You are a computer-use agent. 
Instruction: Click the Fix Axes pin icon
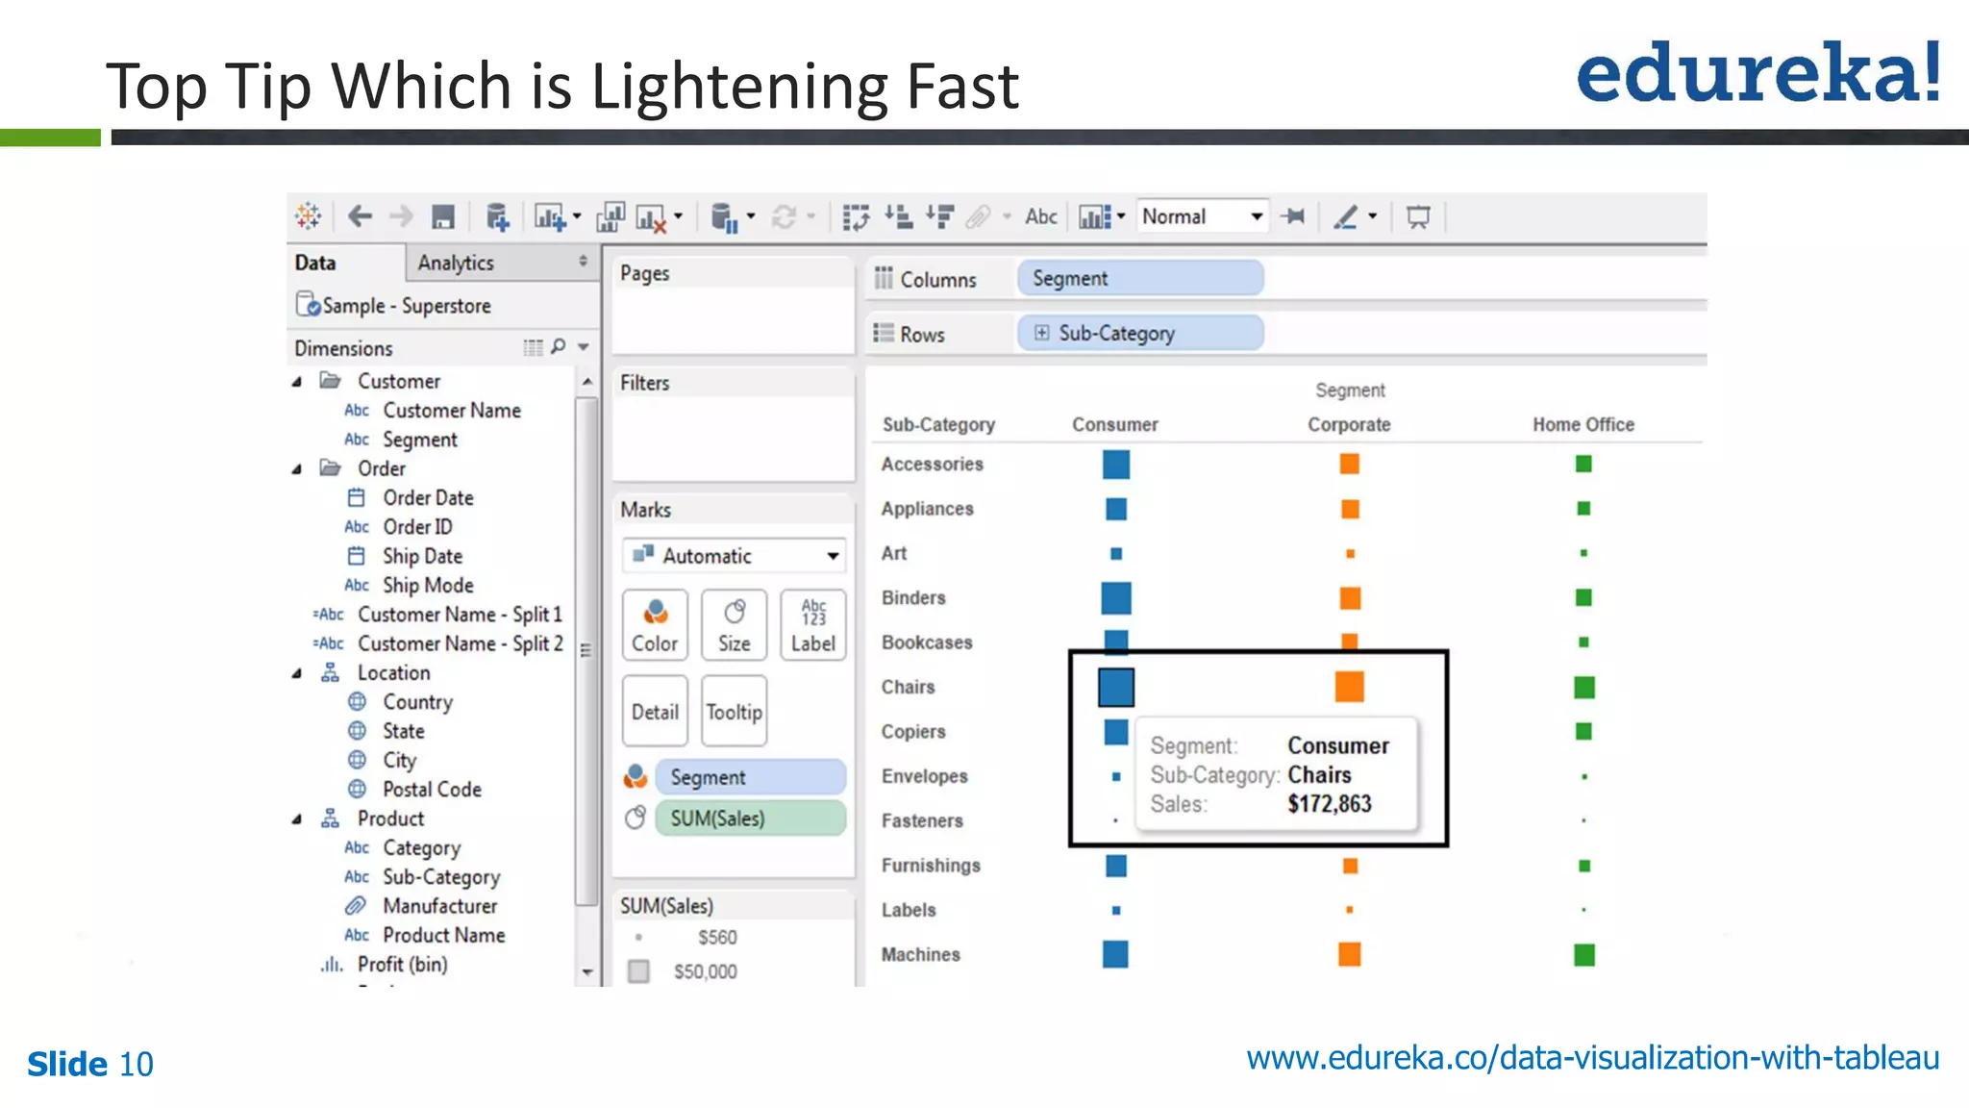click(1293, 216)
